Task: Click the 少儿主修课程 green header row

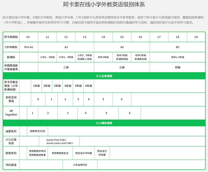Action: (x=104, y=75)
